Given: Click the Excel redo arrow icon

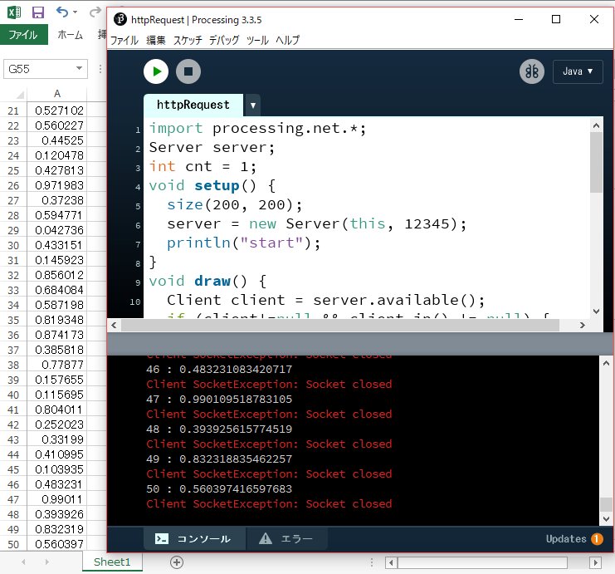Looking at the screenshot, I should click(x=95, y=12).
